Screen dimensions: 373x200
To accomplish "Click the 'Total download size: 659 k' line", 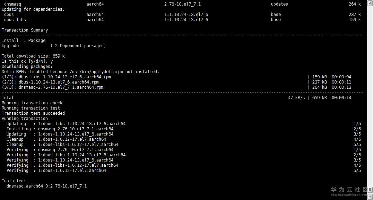I will click(x=33, y=56).
